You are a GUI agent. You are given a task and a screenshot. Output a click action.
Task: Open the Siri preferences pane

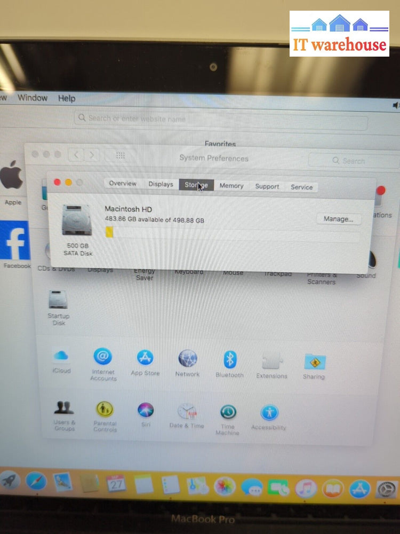point(146,410)
